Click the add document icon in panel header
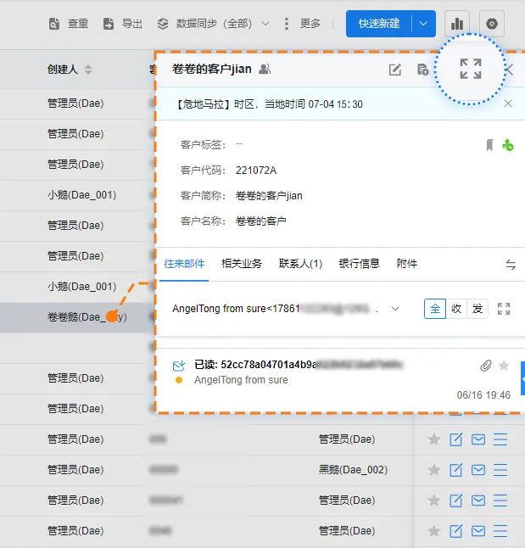525x548 pixels. click(x=422, y=70)
